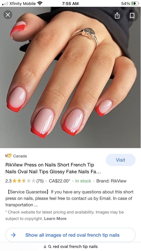Select the address bar search text
The width and height of the screenshot is (141, 251).
tap(75, 246)
